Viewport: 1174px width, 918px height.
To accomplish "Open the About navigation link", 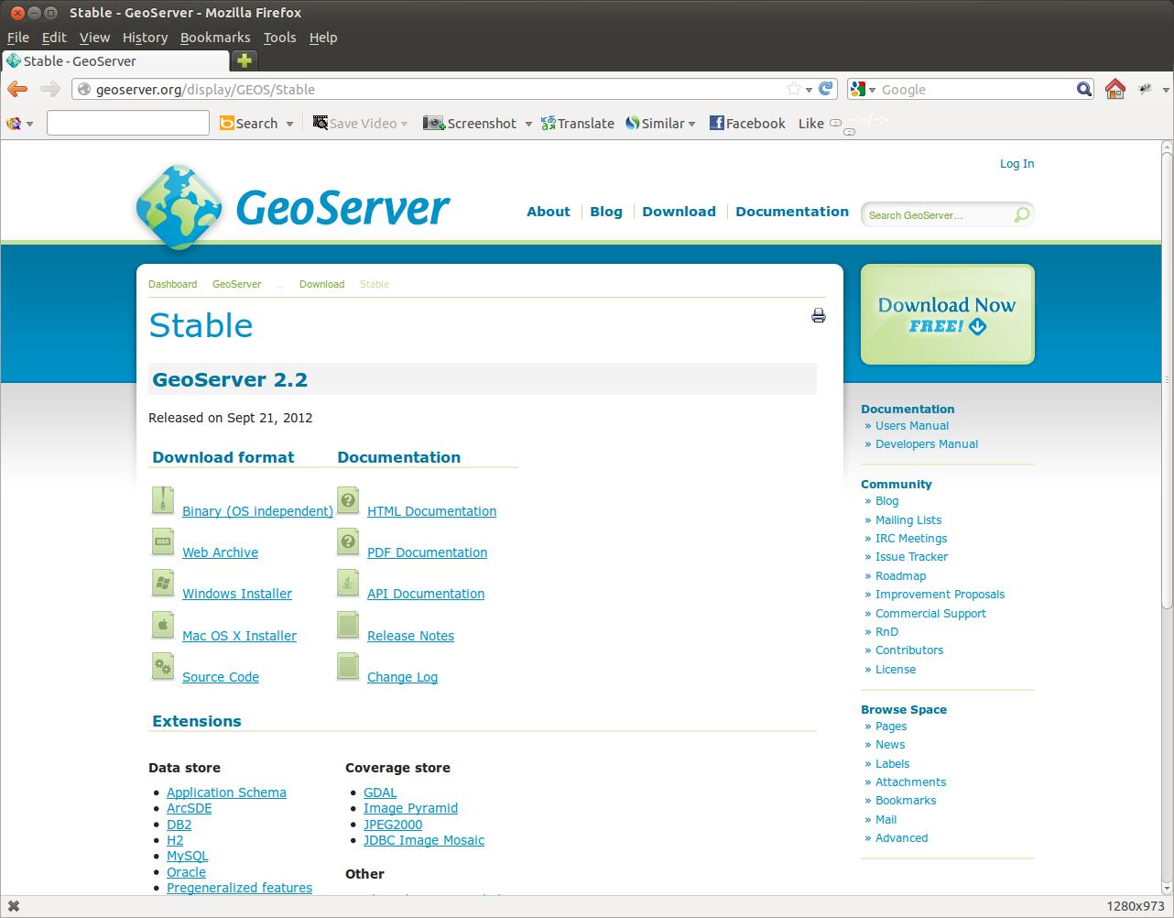I will coord(549,211).
